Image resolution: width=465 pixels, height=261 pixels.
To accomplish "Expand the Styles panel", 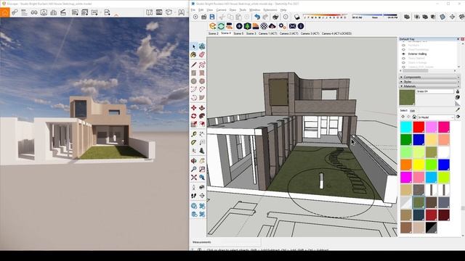I will tap(429, 81).
